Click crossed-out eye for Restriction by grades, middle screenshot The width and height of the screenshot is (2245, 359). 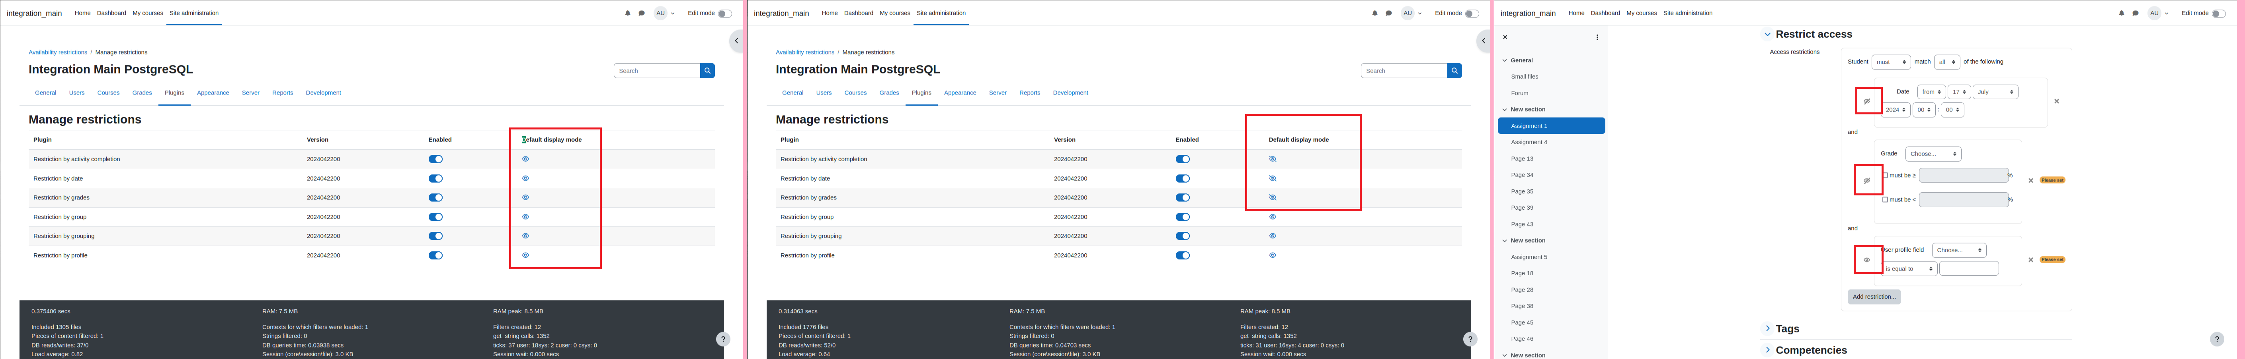click(x=1273, y=197)
